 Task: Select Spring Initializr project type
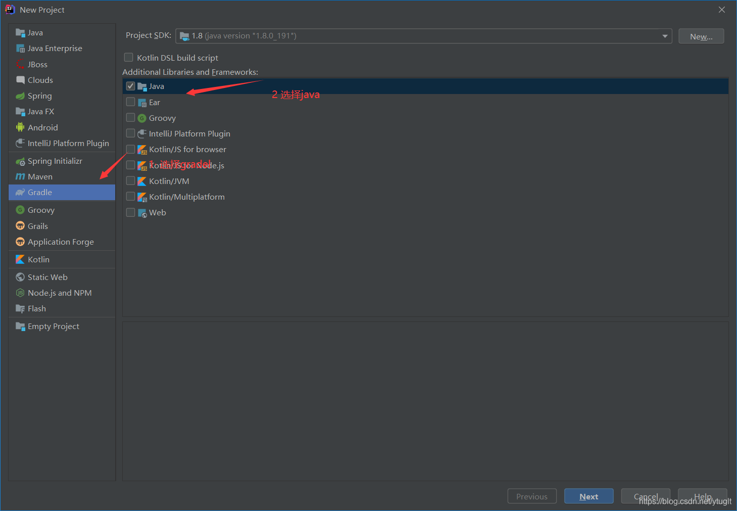pos(62,161)
